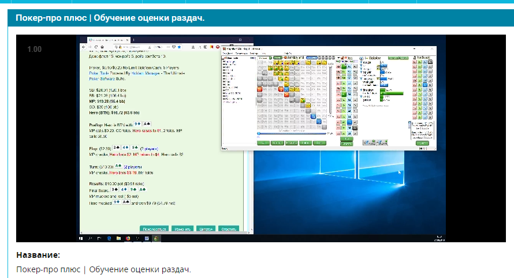
Task: Go back in the Firefox window
Action: [x=83, y=47]
